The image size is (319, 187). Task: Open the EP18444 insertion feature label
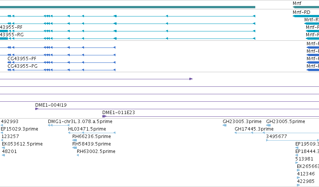pos(307,151)
